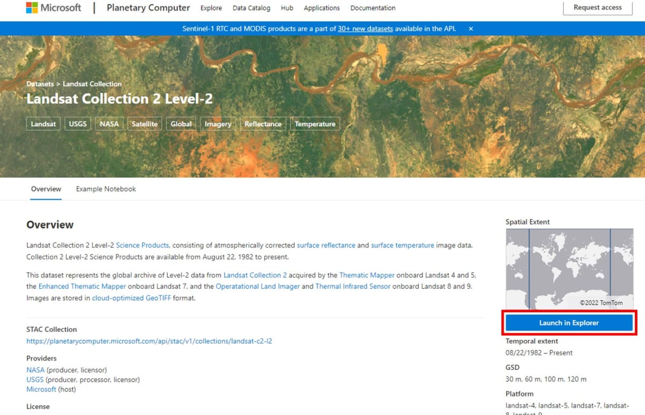Open Applications in top navigation

pyautogui.click(x=322, y=8)
